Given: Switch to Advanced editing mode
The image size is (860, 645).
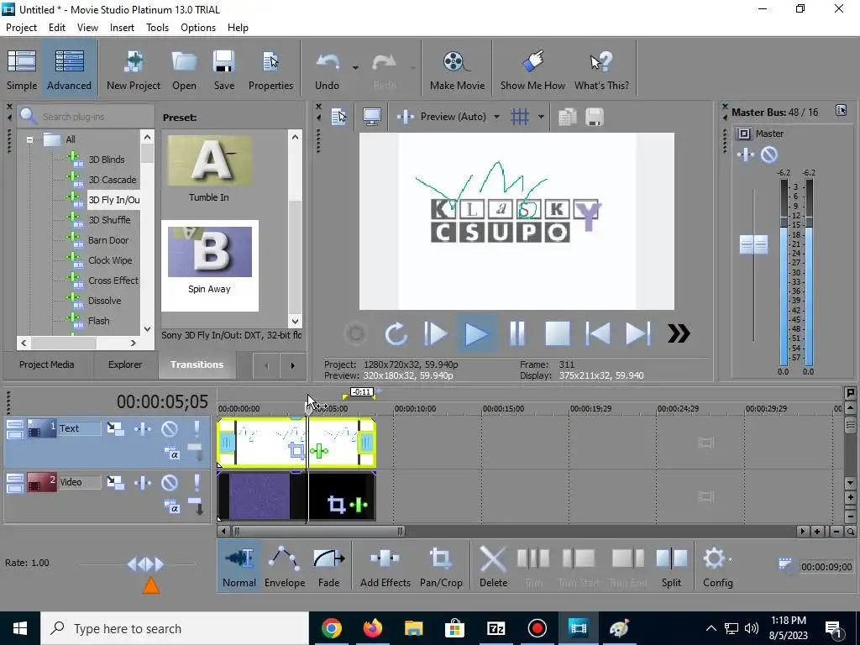Looking at the screenshot, I should [69, 70].
